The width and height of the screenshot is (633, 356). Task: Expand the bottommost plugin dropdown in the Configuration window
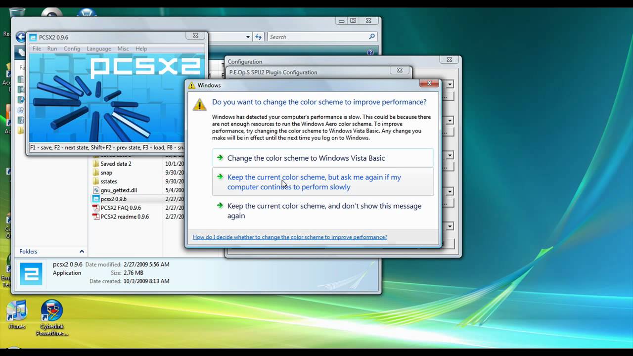point(450,226)
